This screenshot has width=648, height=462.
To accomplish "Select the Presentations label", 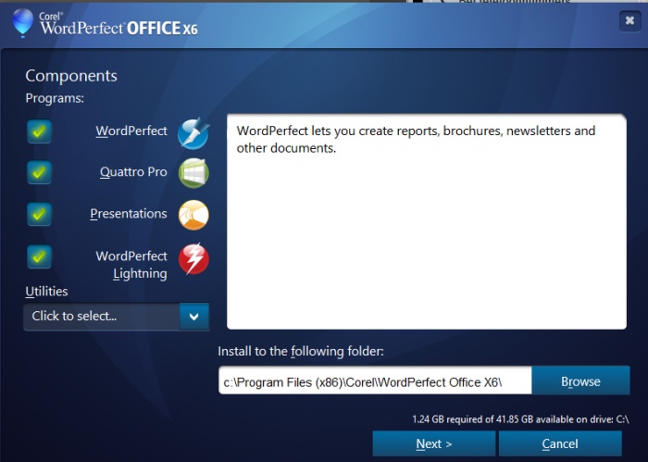I will pyautogui.click(x=129, y=214).
